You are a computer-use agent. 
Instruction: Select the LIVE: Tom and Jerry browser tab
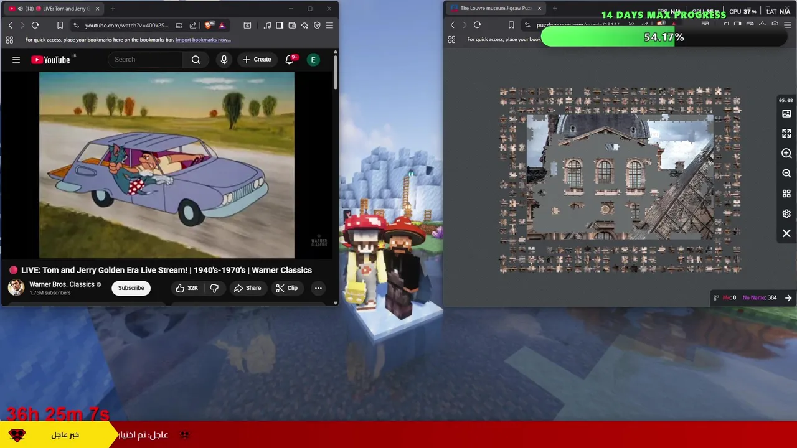pos(53,9)
